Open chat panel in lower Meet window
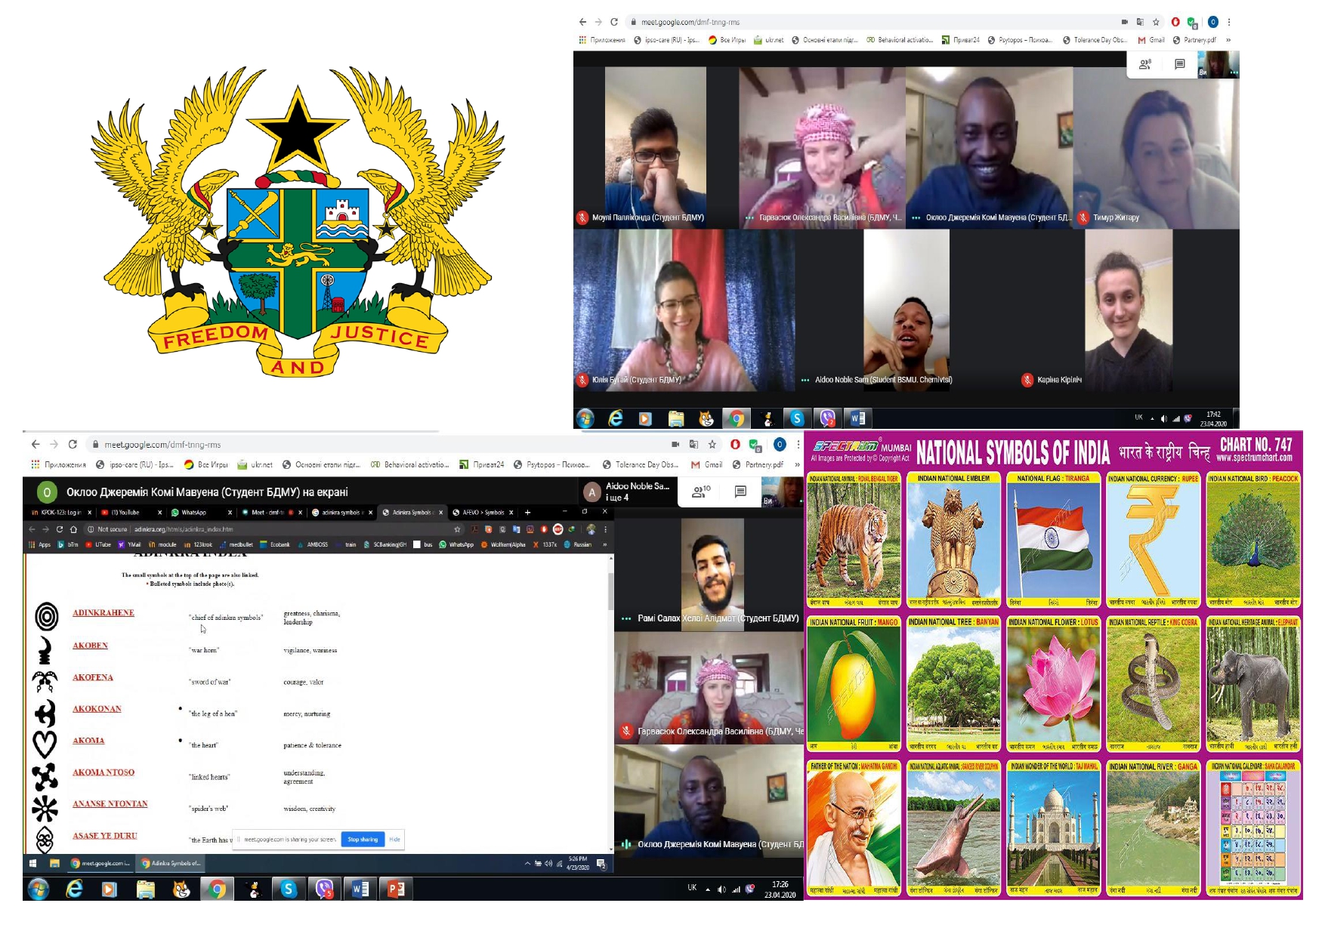Screen dimensions: 1325x937 click(740, 492)
